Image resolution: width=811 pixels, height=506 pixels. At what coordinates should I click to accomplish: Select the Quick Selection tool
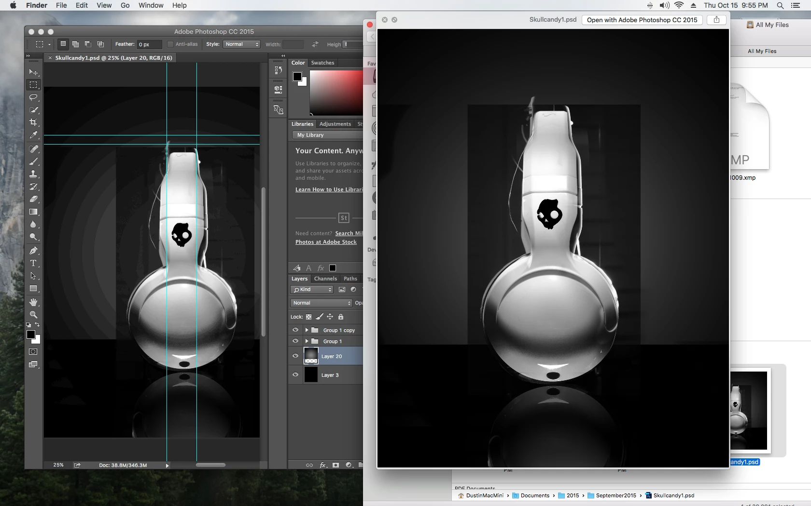click(33, 110)
